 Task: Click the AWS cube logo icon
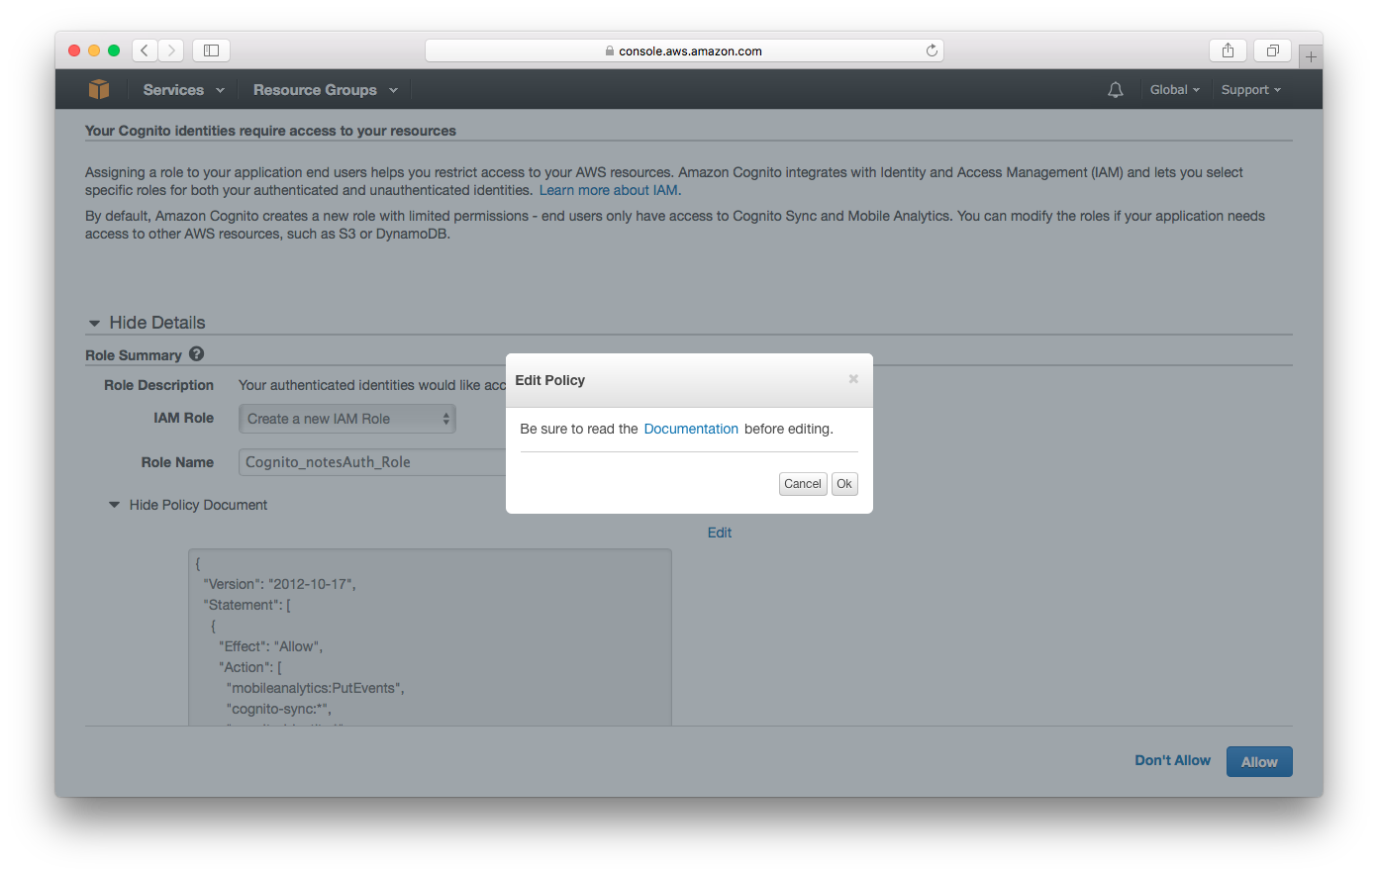coord(99,89)
